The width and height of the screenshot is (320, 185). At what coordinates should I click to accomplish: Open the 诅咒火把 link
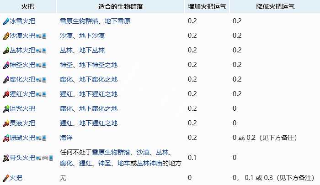tap(22, 108)
